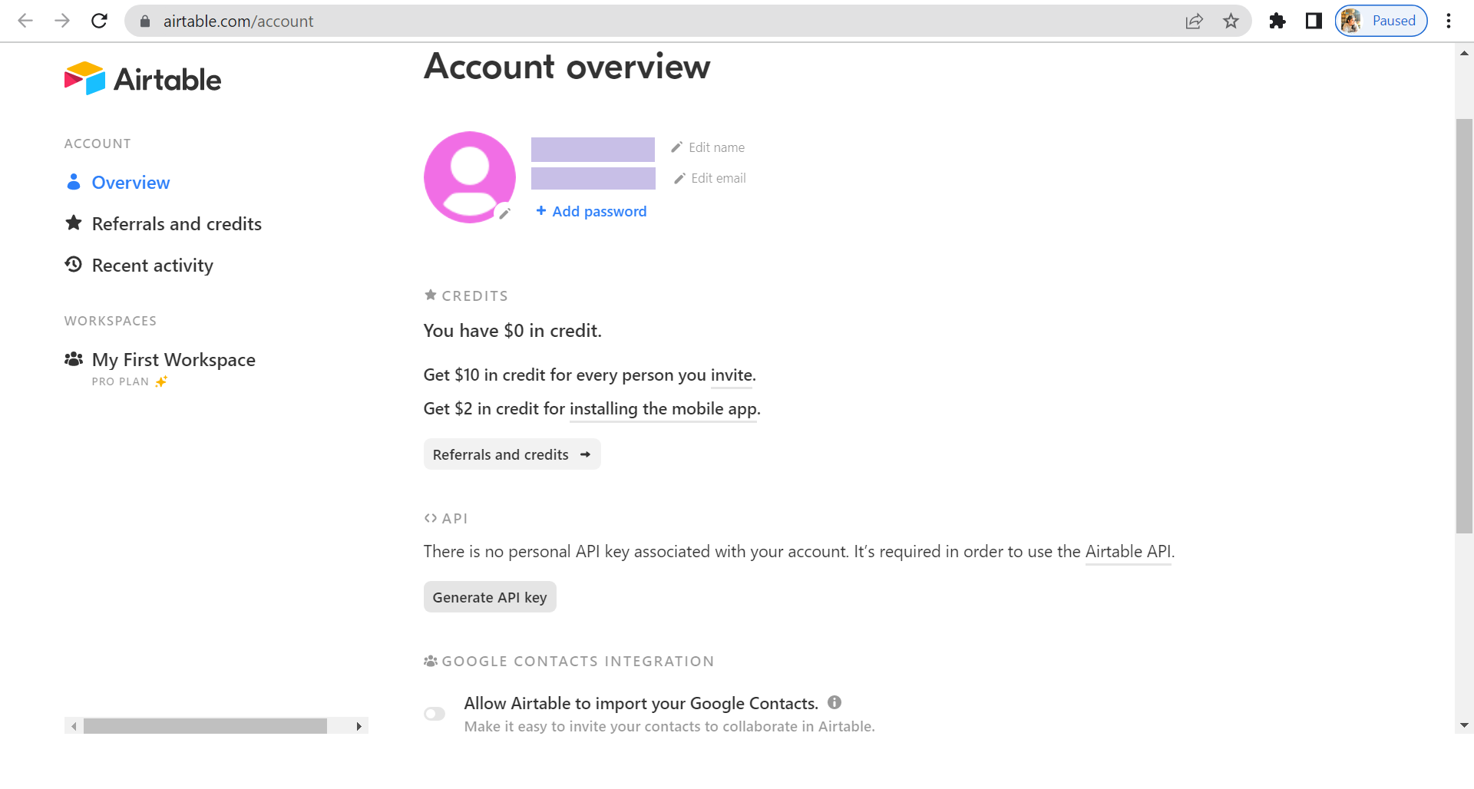Toggle the browser side panel icon
The image size is (1474, 789).
tap(1314, 21)
